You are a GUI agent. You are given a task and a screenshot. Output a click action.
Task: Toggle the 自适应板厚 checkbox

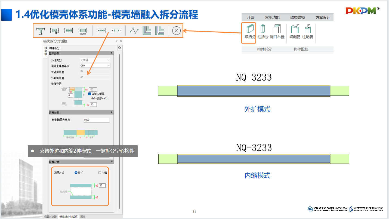pos(89,94)
